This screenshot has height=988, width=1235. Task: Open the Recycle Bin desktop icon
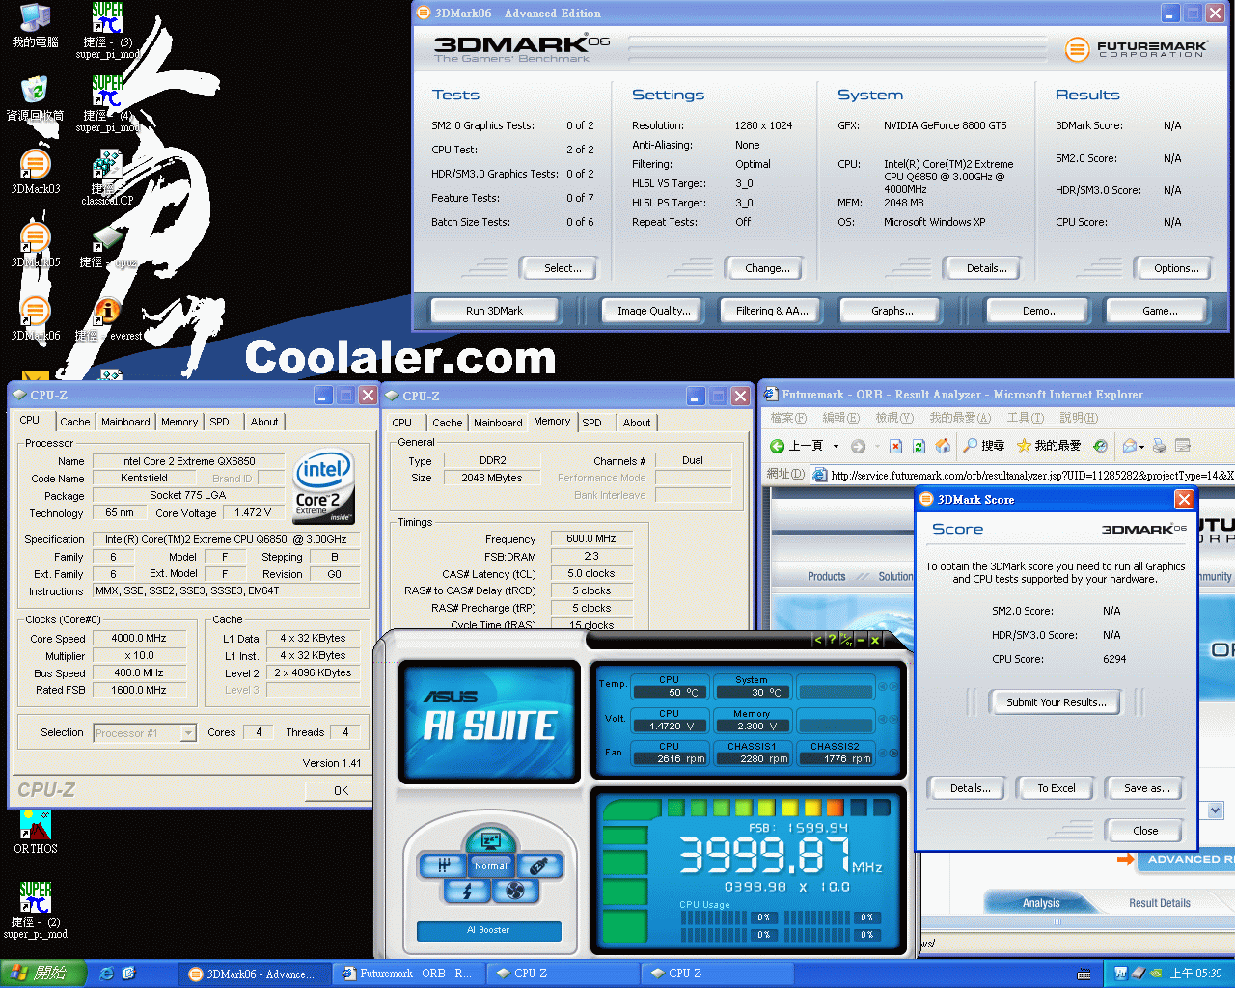point(35,97)
